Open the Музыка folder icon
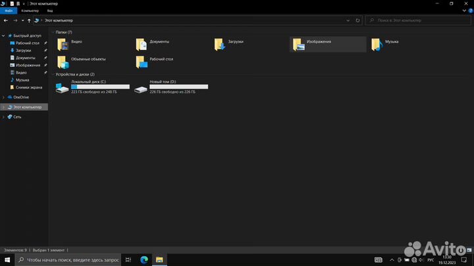 tap(377, 44)
